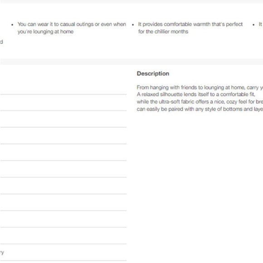Click the cut-off "It" bullet at right edge
This screenshot has width=263, height=263.
pyautogui.click(x=260, y=24)
